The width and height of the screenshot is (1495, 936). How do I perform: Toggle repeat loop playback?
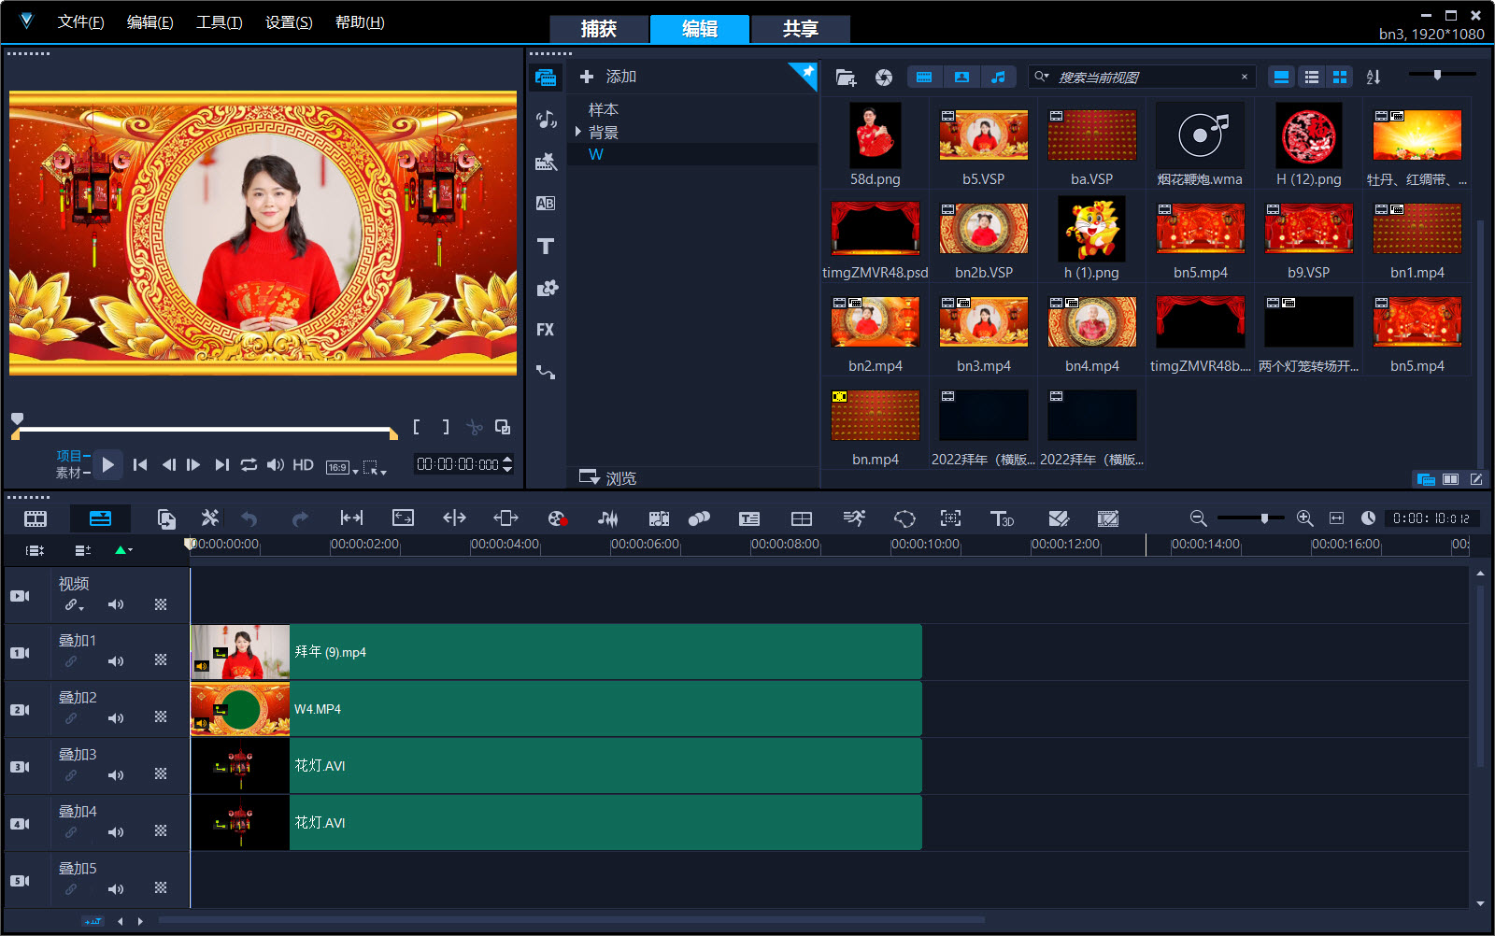coord(249,464)
